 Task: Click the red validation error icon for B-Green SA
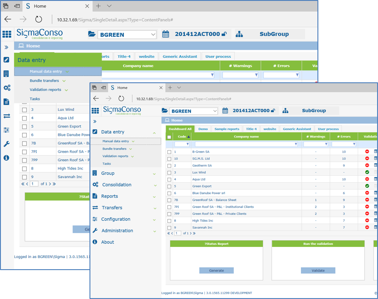pos(367,151)
